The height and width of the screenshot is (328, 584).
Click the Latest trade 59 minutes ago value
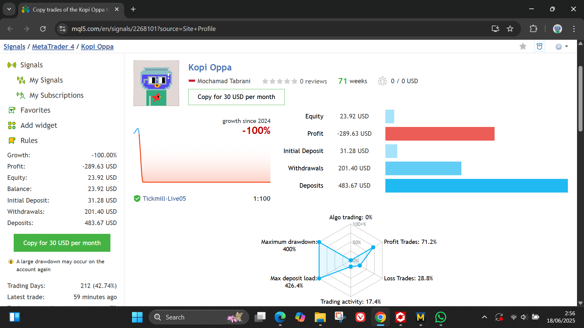[95, 297]
